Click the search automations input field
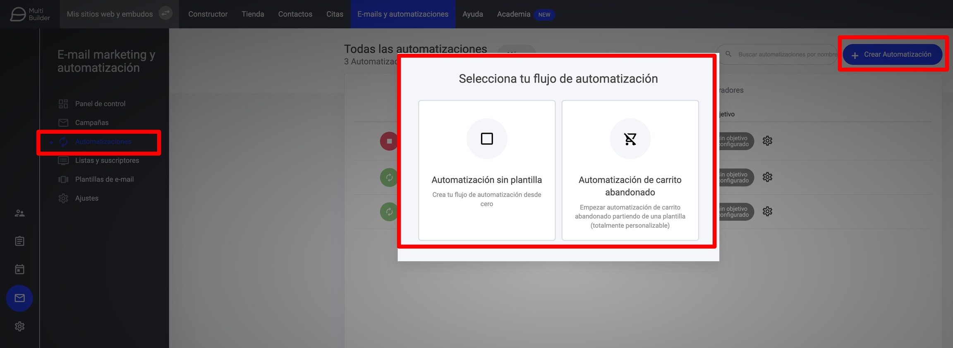Viewport: 953px width, 348px height. coord(784,54)
